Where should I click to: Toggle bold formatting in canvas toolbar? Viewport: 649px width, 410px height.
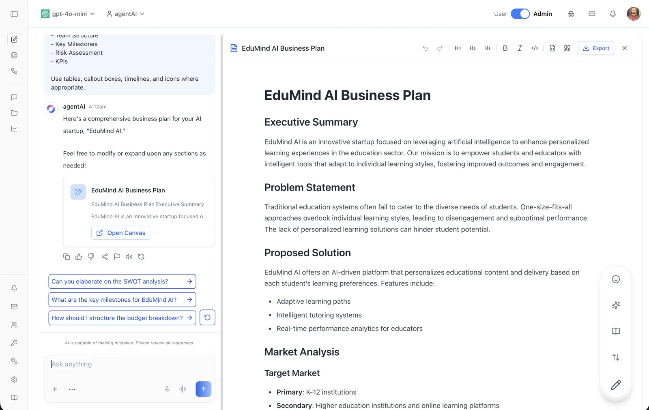(505, 48)
